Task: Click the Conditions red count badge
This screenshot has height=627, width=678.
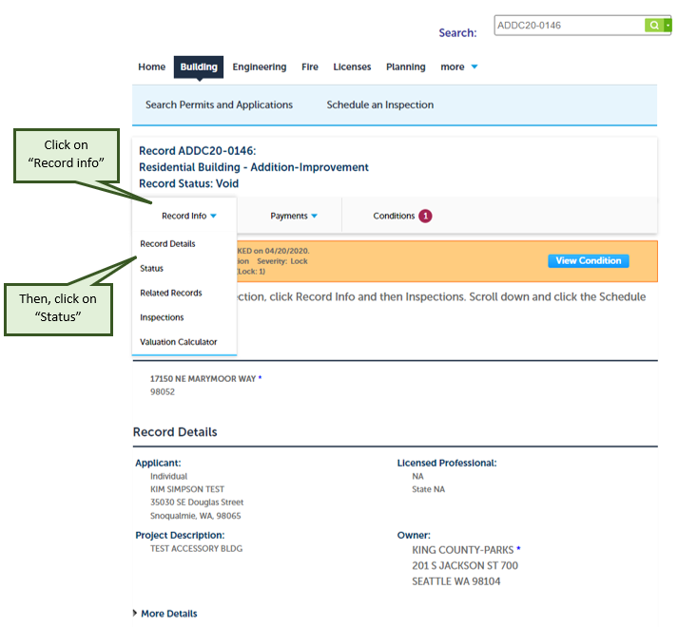Action: point(425,216)
